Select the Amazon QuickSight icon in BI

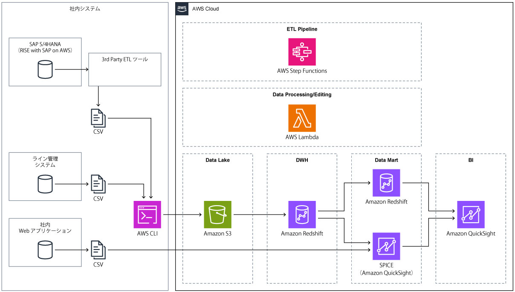click(471, 215)
